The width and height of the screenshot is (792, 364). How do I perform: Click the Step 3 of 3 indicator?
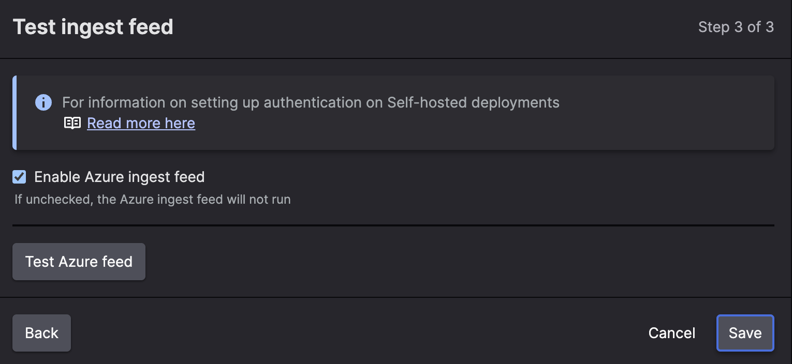point(736,27)
